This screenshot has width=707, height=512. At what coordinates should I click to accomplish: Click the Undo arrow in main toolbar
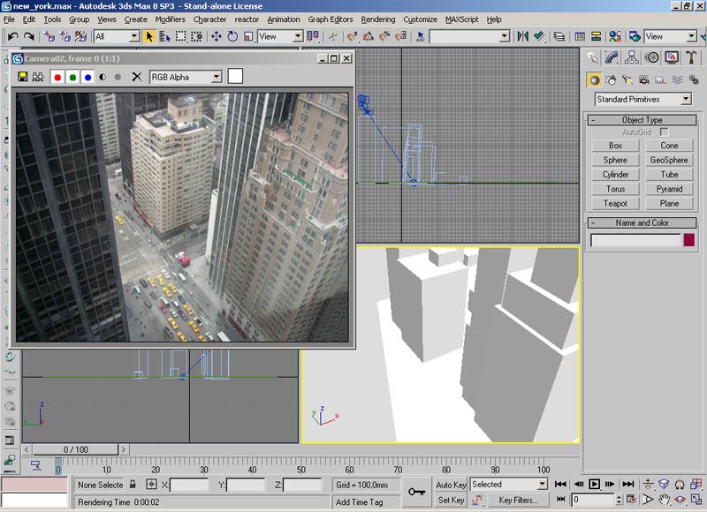[x=12, y=36]
